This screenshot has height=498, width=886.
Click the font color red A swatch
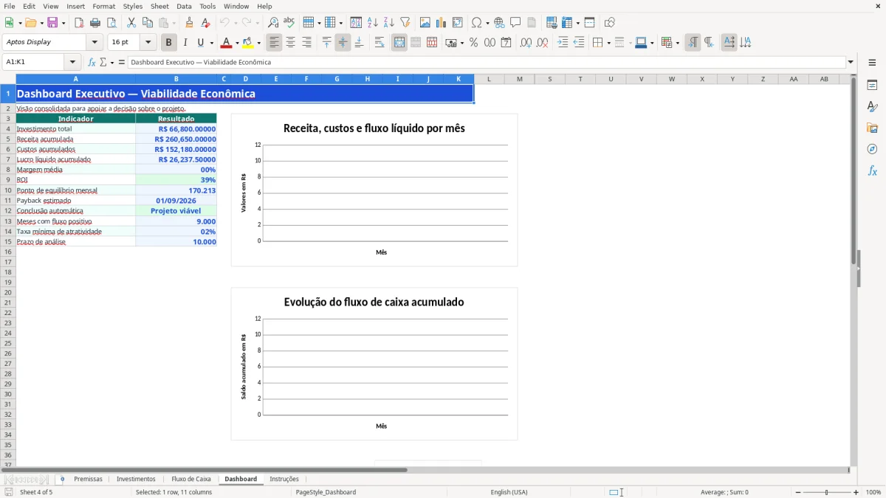226,43
